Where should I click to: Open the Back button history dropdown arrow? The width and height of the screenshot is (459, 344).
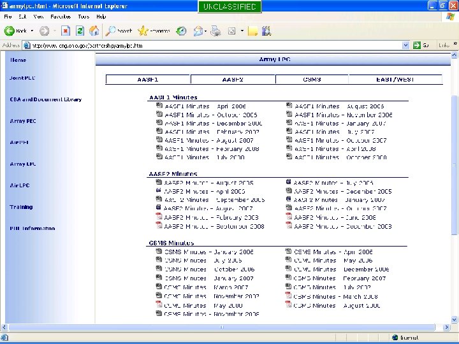32,31
